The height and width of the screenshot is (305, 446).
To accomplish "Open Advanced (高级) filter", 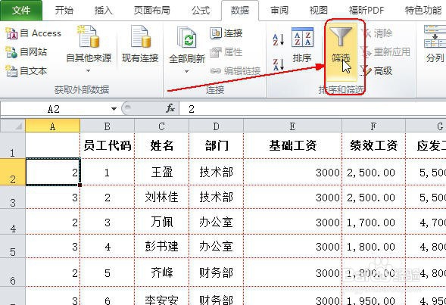I will click(x=376, y=71).
